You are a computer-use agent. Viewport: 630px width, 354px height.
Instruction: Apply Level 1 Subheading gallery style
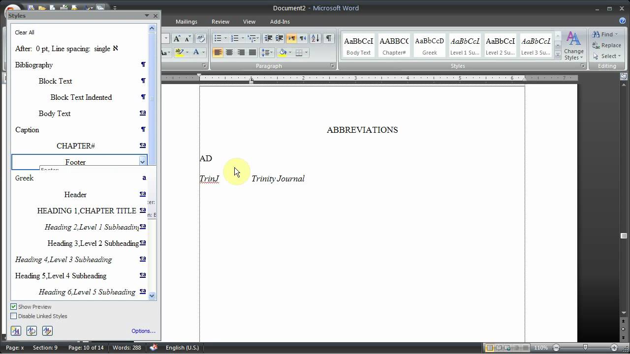pos(465,46)
